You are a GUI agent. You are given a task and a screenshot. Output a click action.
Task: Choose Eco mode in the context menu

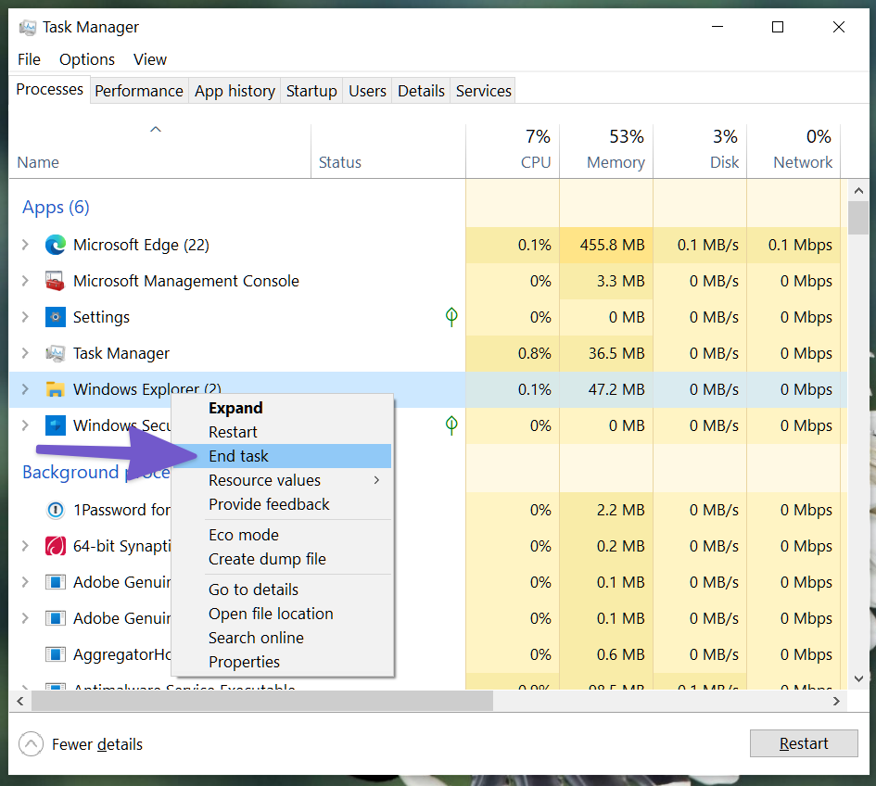click(x=282, y=535)
